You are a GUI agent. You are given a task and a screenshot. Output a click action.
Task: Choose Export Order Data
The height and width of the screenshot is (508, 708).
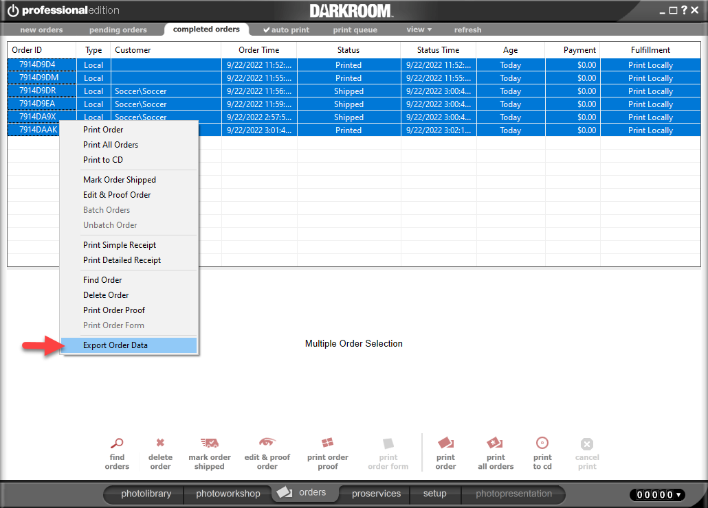(x=129, y=345)
